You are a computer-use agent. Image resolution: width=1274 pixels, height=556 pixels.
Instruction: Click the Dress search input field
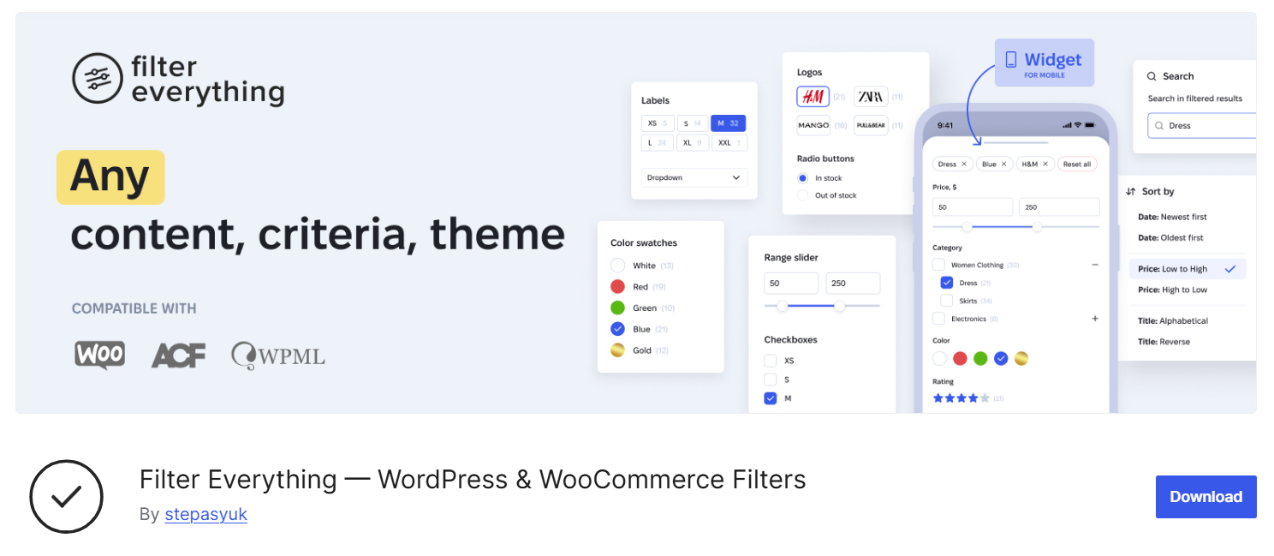(1202, 126)
